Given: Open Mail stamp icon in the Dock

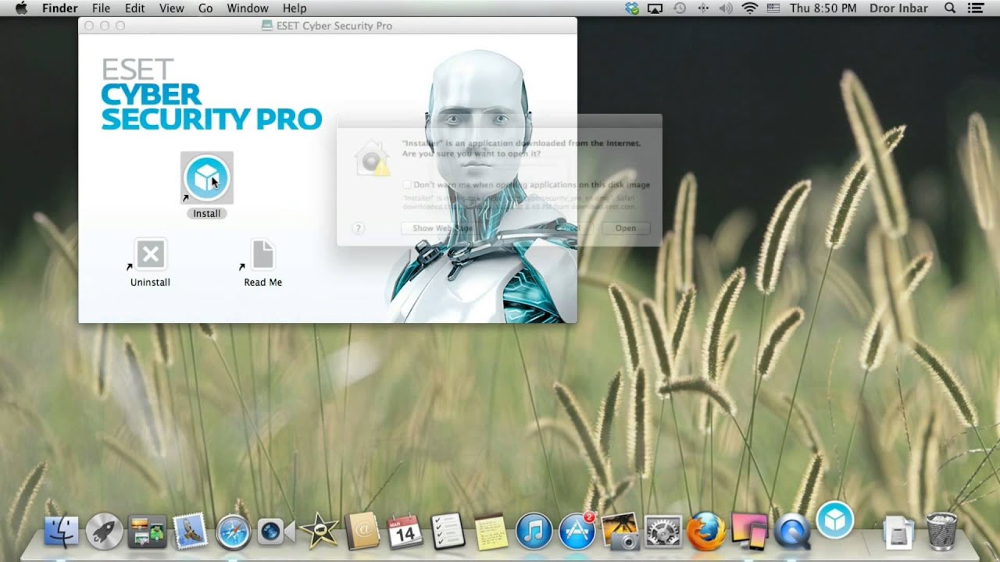Looking at the screenshot, I should pyautogui.click(x=189, y=531).
